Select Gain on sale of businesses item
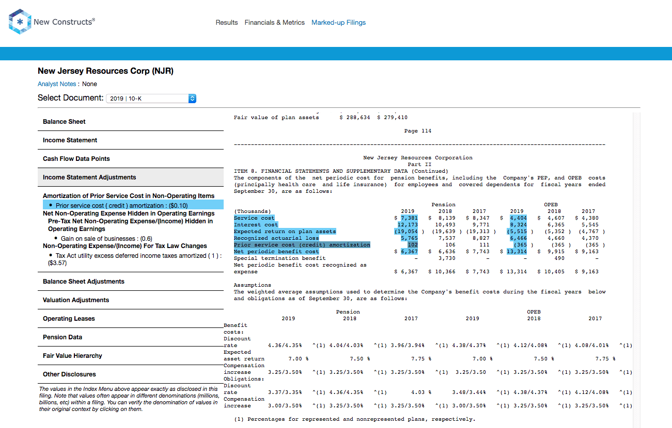Image resolution: width=672 pixels, height=428 pixels. pos(106,239)
